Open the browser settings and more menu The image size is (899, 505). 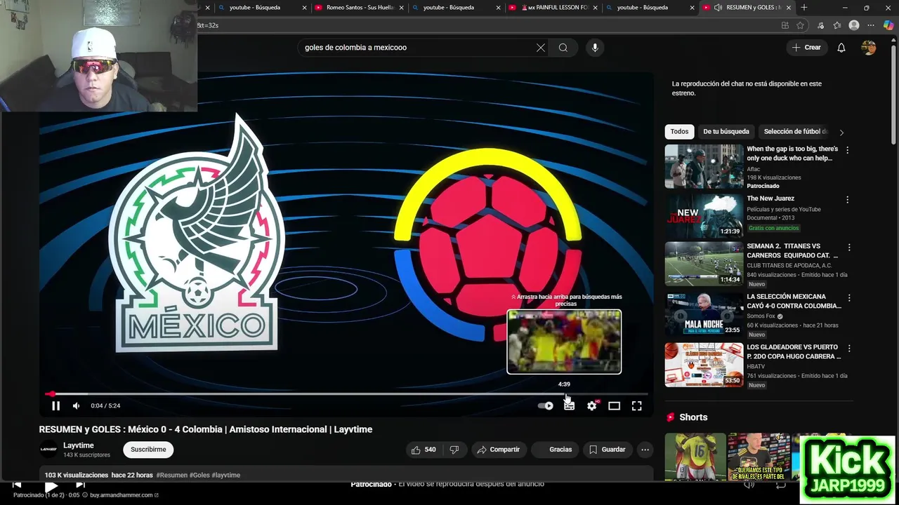(x=872, y=25)
